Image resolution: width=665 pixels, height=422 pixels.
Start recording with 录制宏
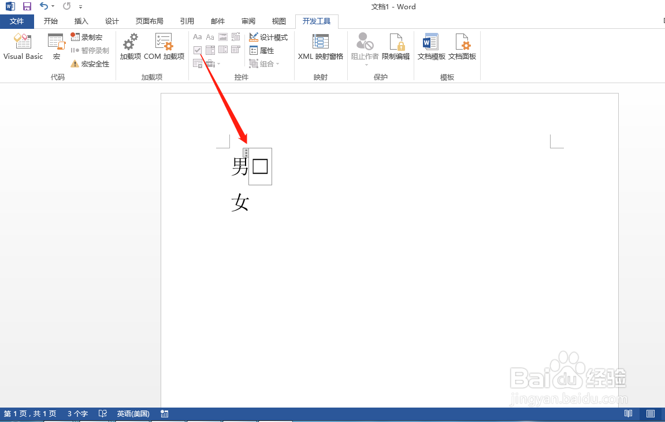pos(87,38)
